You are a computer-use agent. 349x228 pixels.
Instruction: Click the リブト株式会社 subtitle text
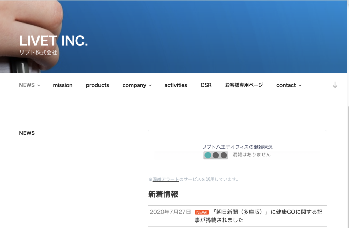point(38,52)
